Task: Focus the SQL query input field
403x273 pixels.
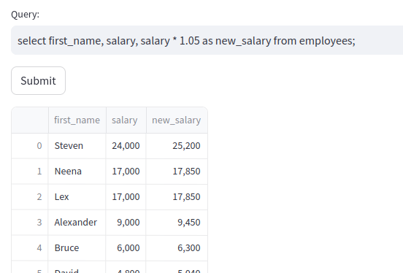Action: [x=207, y=40]
